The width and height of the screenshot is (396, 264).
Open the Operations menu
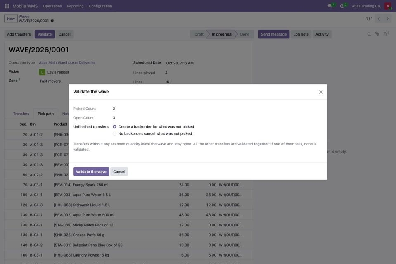52,6
